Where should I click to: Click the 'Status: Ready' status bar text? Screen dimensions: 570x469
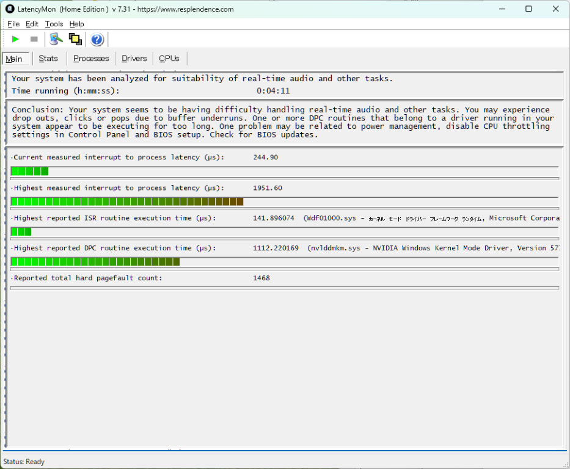click(24, 462)
